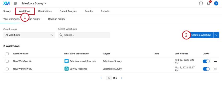This screenshot has height=111, width=222.
Task: Expand the Create a workflow arrow dropdown
Action: tap(216, 35)
